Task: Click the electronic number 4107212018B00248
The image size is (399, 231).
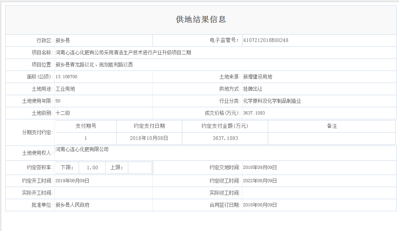Action: tap(265, 40)
